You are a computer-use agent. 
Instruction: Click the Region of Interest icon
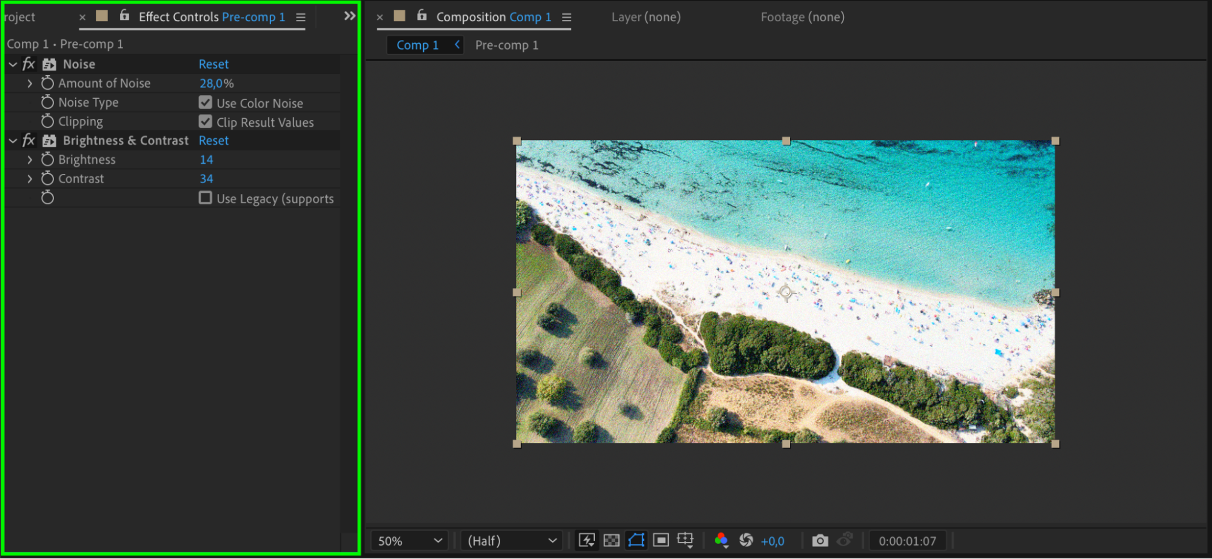661,540
